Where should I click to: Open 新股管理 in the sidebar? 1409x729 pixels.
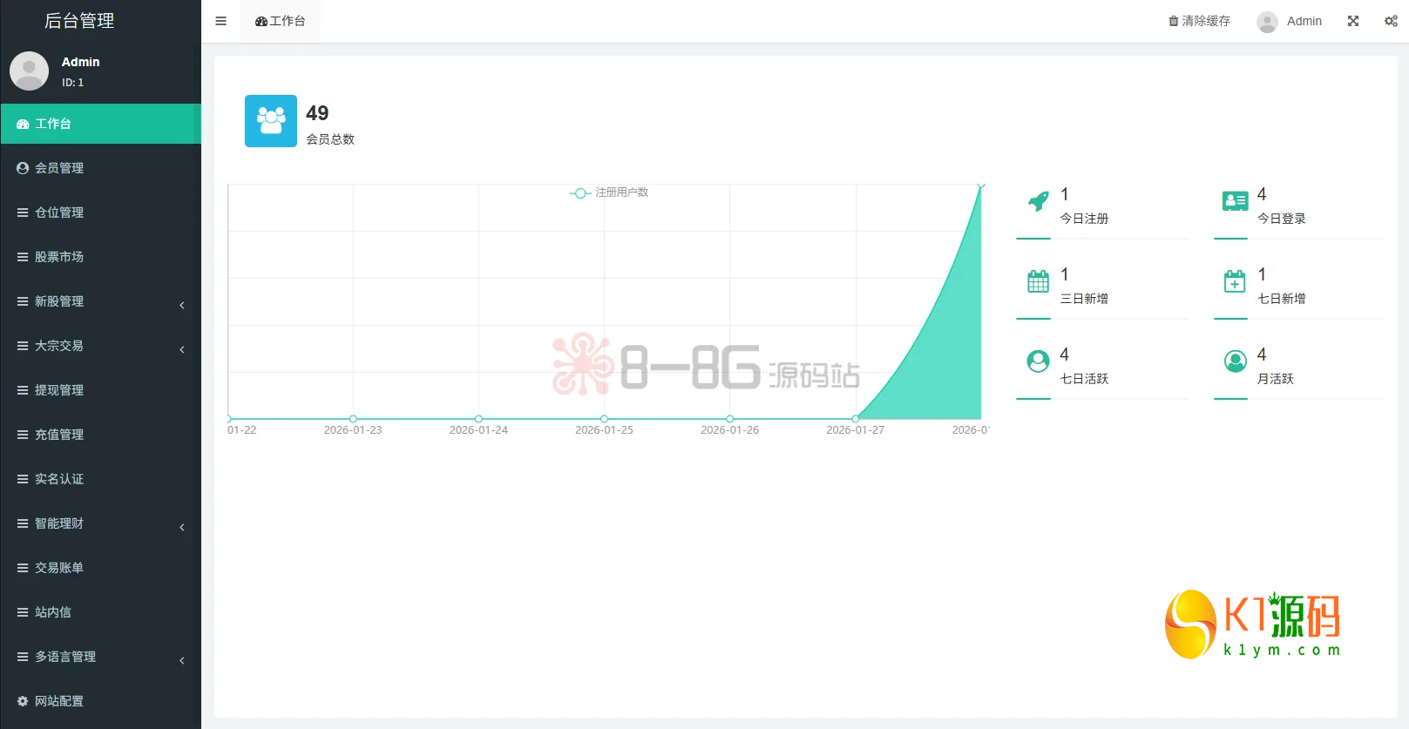tap(101, 301)
